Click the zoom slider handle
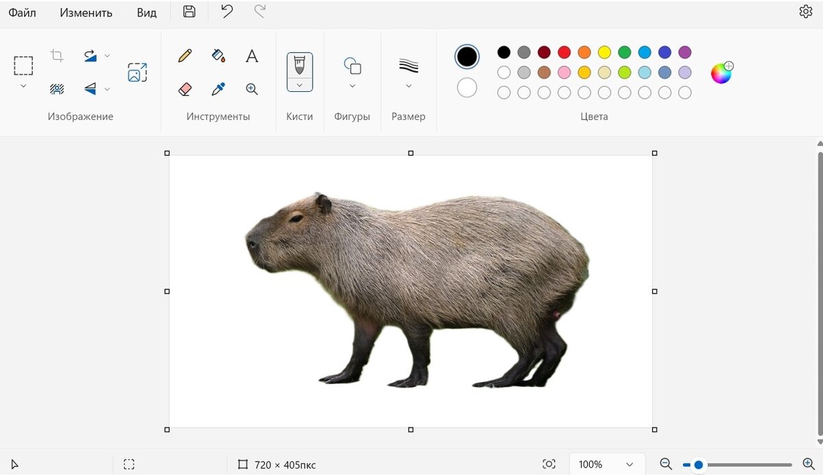 point(698,465)
